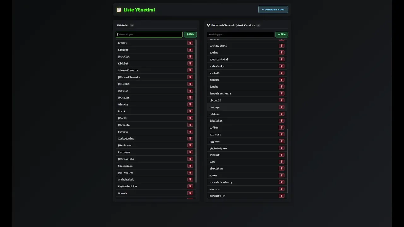Click the excluded channels list scrollbar
This screenshot has height=227, width=404.
pyautogui.click(x=287, y=160)
